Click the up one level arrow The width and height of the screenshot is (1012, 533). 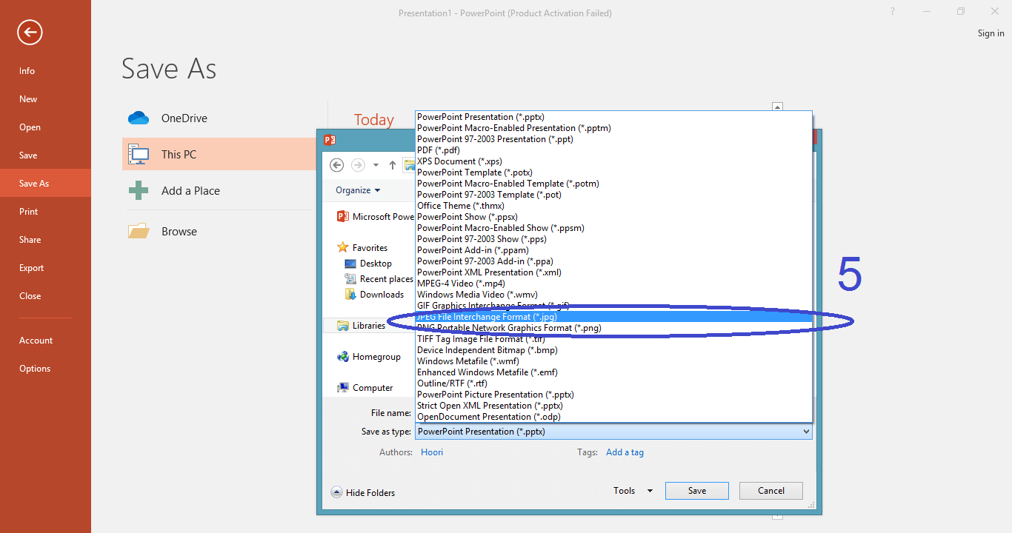pyautogui.click(x=393, y=165)
